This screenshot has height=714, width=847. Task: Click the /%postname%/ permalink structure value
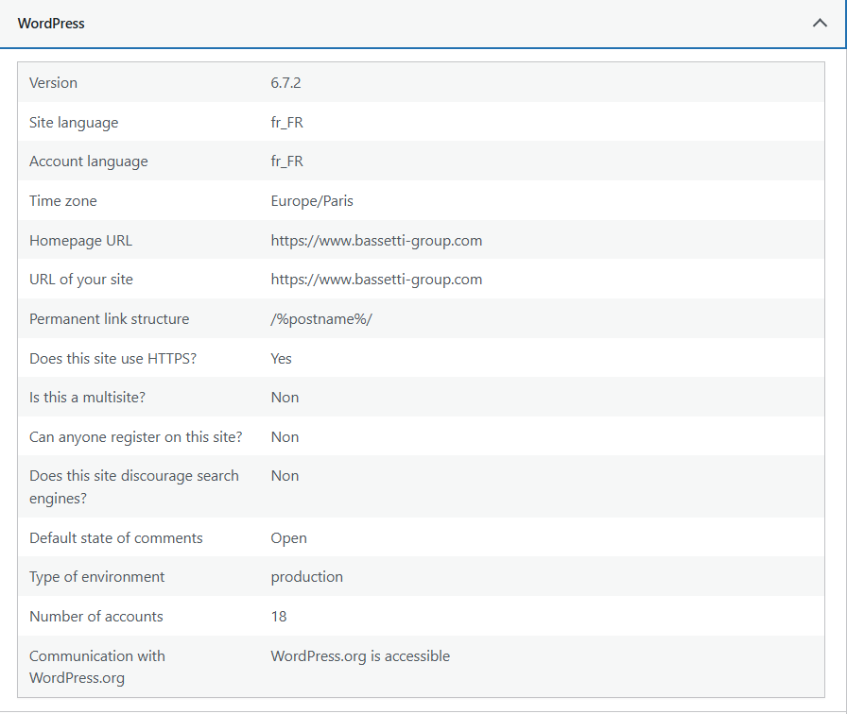click(321, 319)
